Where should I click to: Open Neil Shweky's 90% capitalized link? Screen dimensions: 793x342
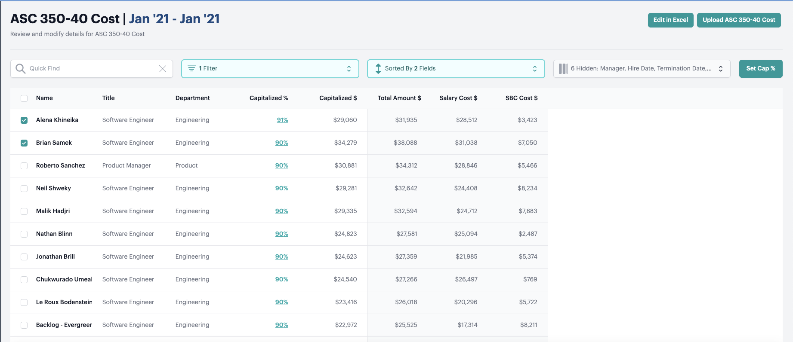point(281,188)
